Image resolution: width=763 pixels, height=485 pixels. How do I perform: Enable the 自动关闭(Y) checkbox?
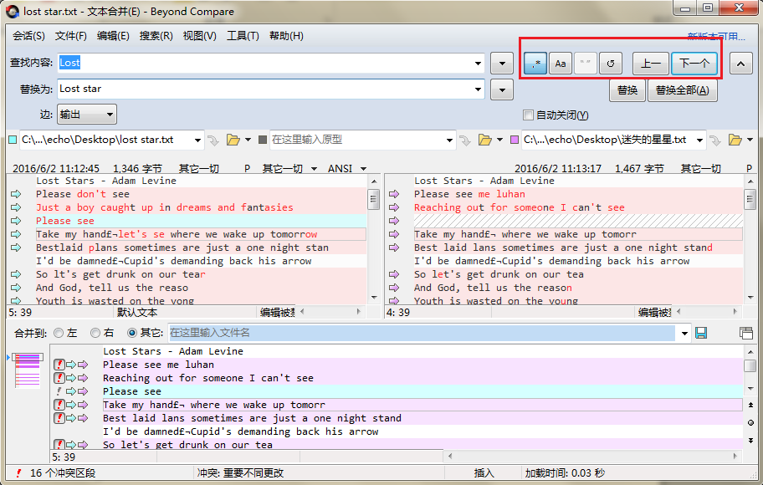(528, 115)
